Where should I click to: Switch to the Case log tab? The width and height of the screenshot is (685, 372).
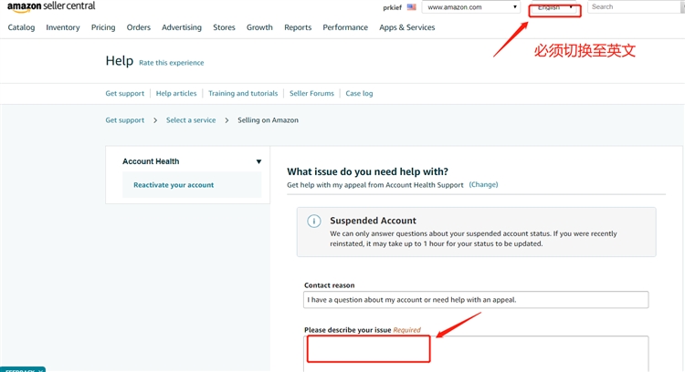click(x=359, y=93)
